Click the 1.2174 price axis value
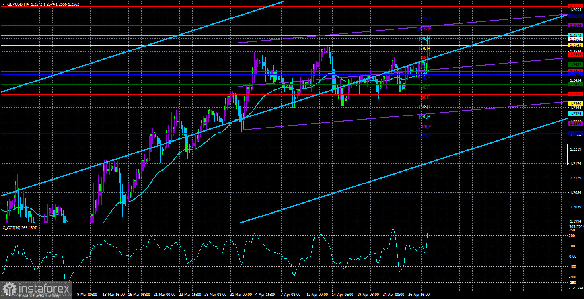 [575, 164]
